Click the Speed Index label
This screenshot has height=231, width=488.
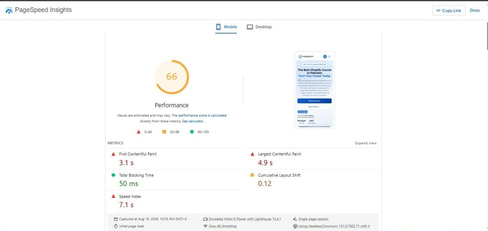(130, 197)
